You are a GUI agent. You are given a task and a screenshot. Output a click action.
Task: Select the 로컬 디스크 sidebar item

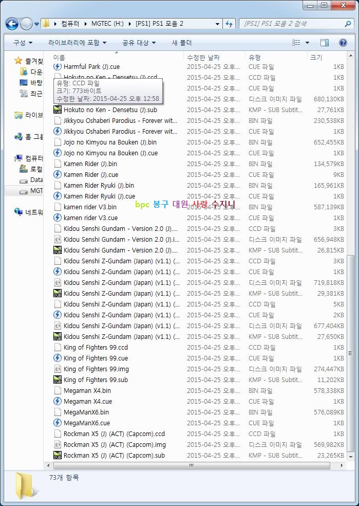click(31, 169)
